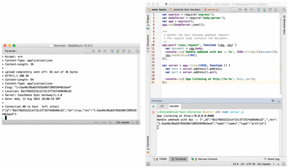288x168 pixels.
Task: Open search magnifier in server.js window
Action: [x=284, y=10]
